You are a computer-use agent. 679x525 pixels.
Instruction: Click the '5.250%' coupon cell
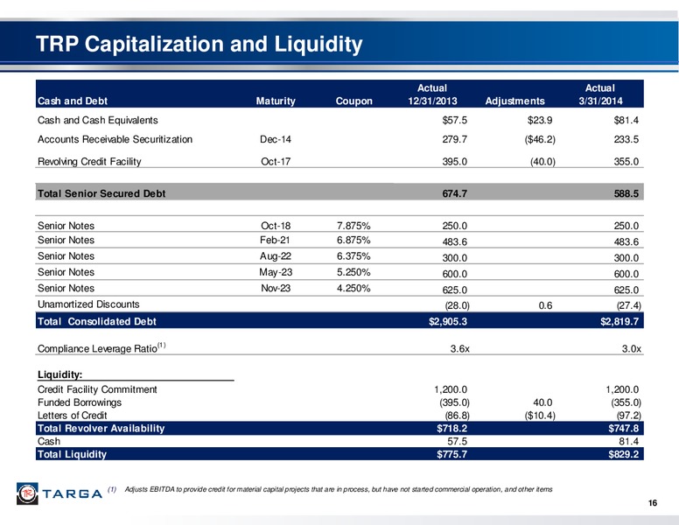(x=353, y=272)
